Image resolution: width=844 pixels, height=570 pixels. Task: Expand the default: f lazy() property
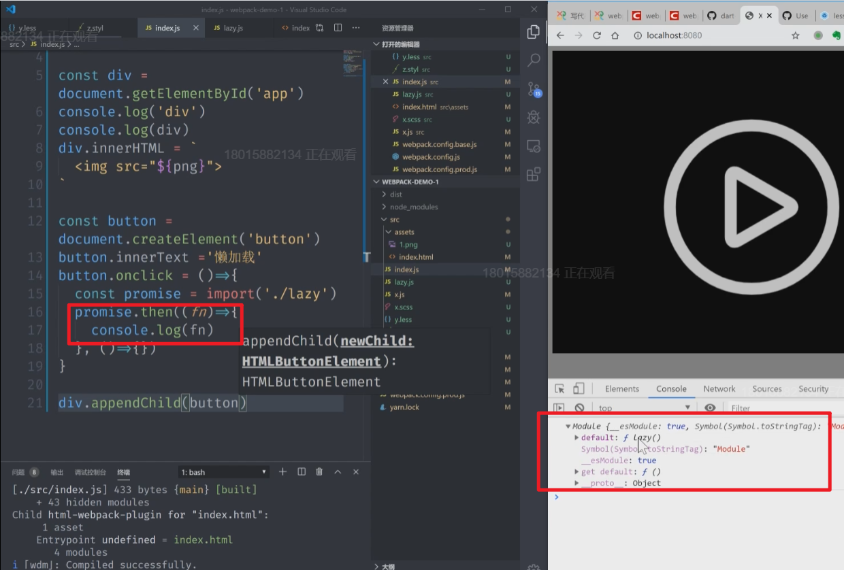(577, 438)
